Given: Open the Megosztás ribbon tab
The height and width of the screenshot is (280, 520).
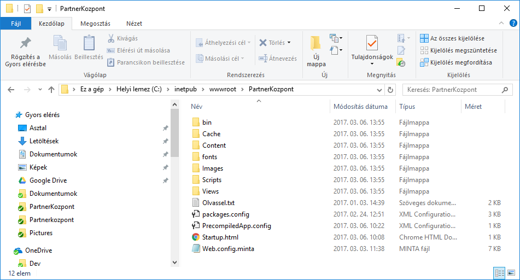Looking at the screenshot, I should pos(95,24).
